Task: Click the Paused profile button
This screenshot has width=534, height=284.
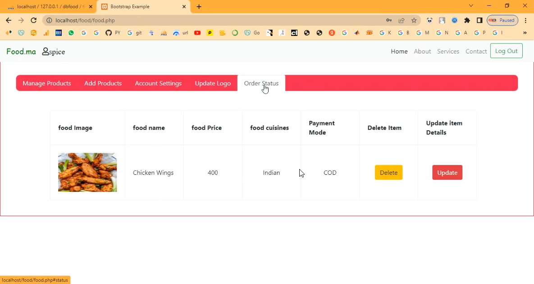Action: (x=502, y=20)
